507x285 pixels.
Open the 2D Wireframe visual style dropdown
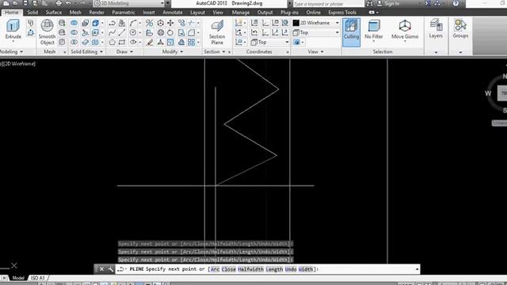pos(316,23)
